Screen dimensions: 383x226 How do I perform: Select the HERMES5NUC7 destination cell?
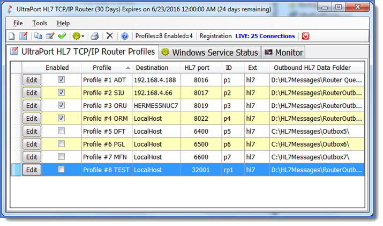click(156, 106)
